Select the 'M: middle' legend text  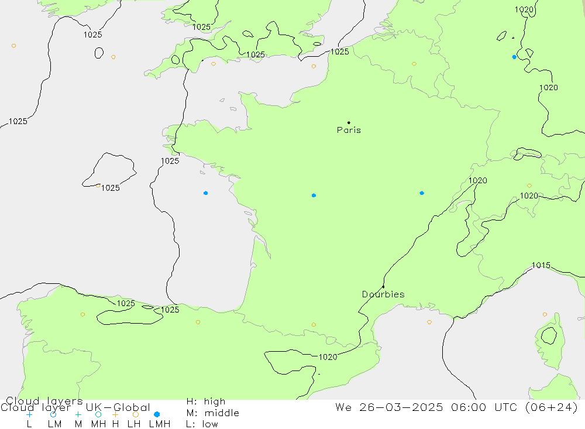[x=213, y=413]
